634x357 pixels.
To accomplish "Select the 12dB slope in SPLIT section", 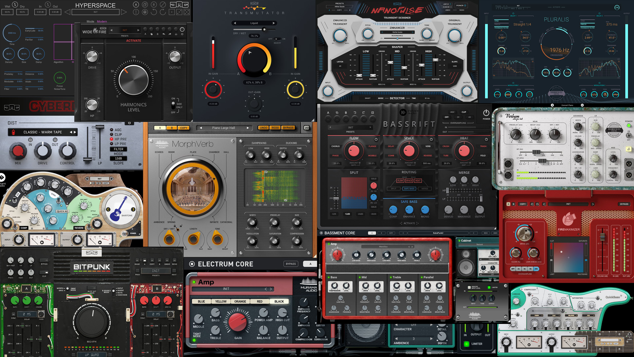I will [x=347, y=214].
